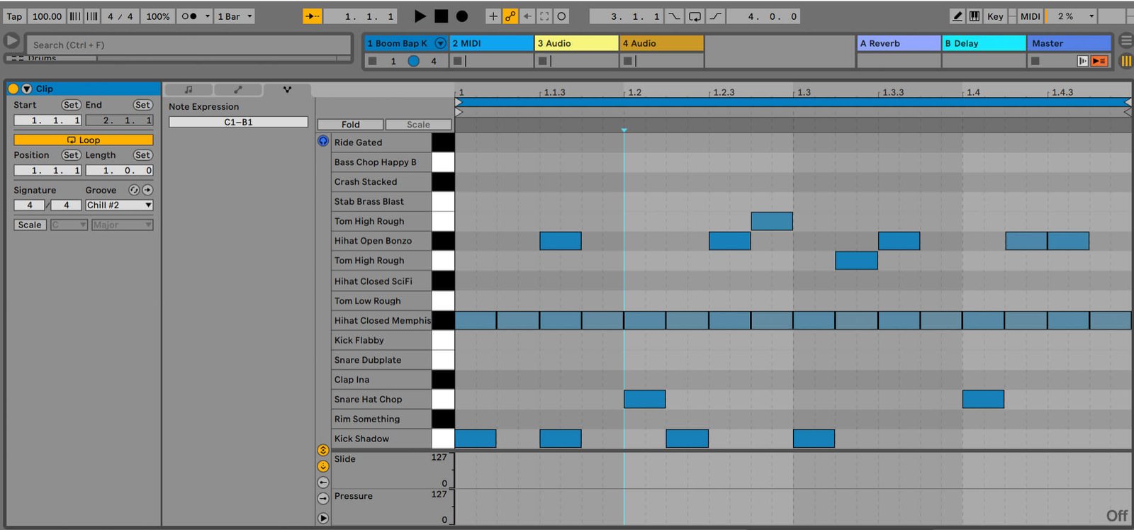Unfold the Boom Bap K track chain arrow

coord(440,43)
